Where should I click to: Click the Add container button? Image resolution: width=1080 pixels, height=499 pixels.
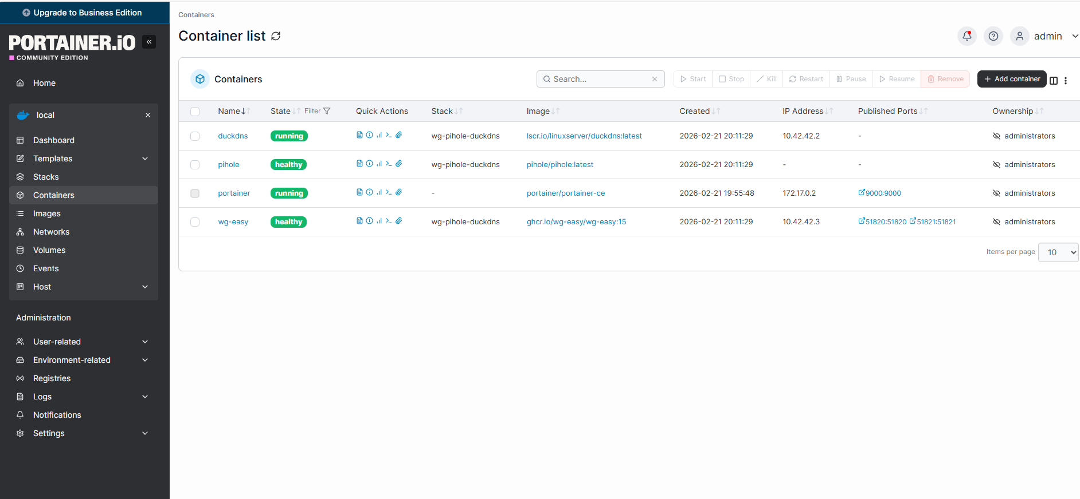coord(1012,79)
